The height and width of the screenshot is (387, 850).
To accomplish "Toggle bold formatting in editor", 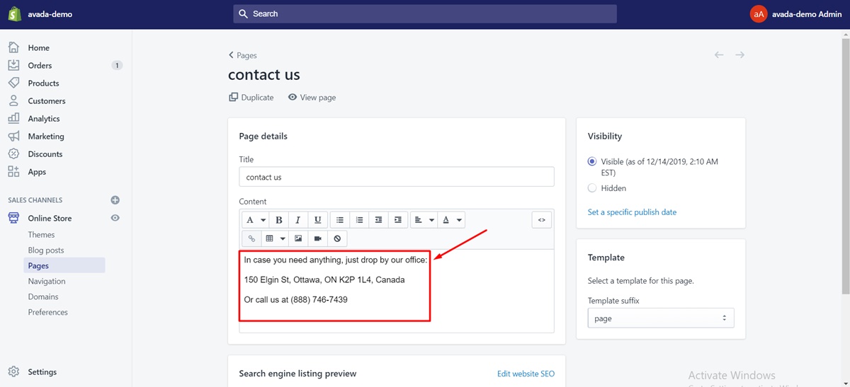I will coord(279,220).
